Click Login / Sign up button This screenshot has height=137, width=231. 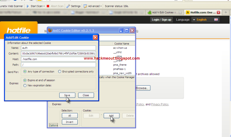(x=161, y=20)
